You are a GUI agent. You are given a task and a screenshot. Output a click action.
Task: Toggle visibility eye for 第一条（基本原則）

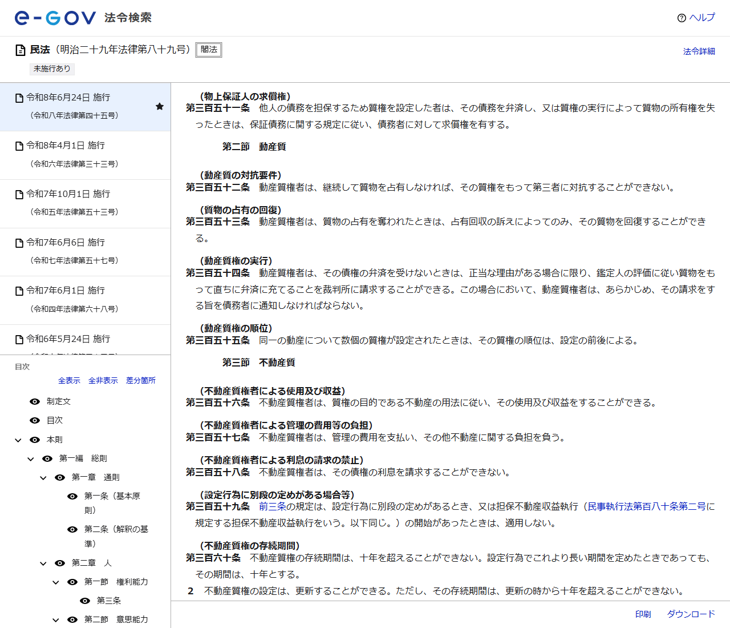tap(72, 496)
